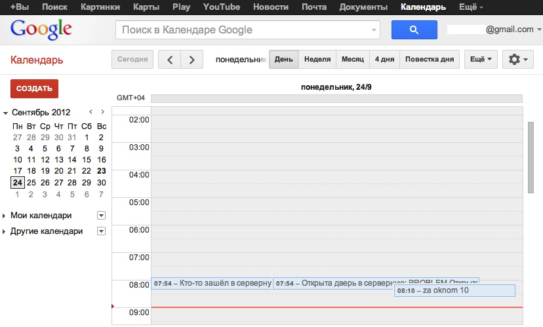Open the za oknom 10 event
Image resolution: width=543 pixels, height=327 pixels.
tap(455, 290)
